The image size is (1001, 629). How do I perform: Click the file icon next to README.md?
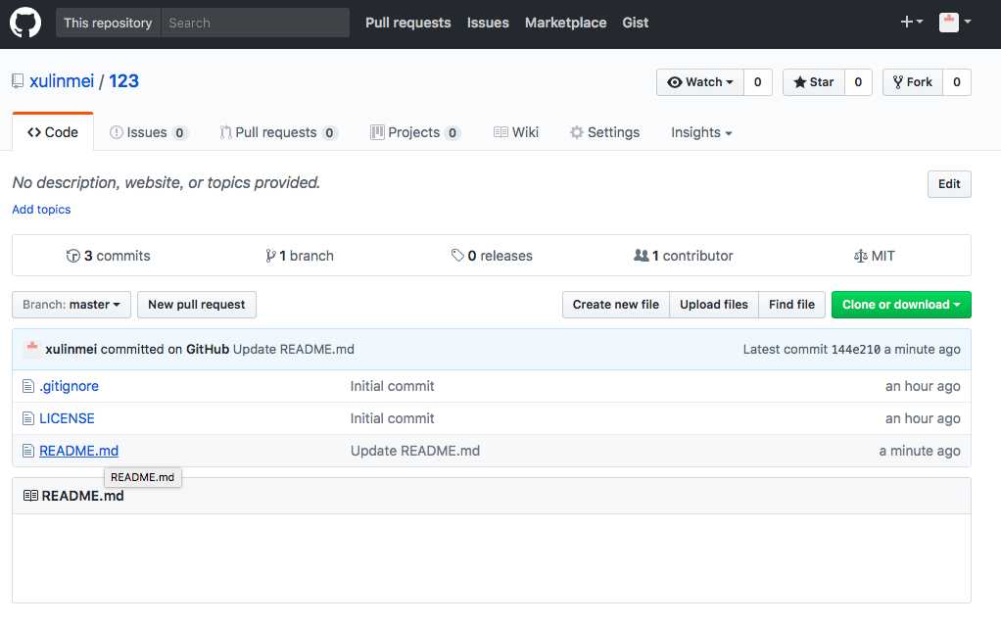(x=28, y=451)
